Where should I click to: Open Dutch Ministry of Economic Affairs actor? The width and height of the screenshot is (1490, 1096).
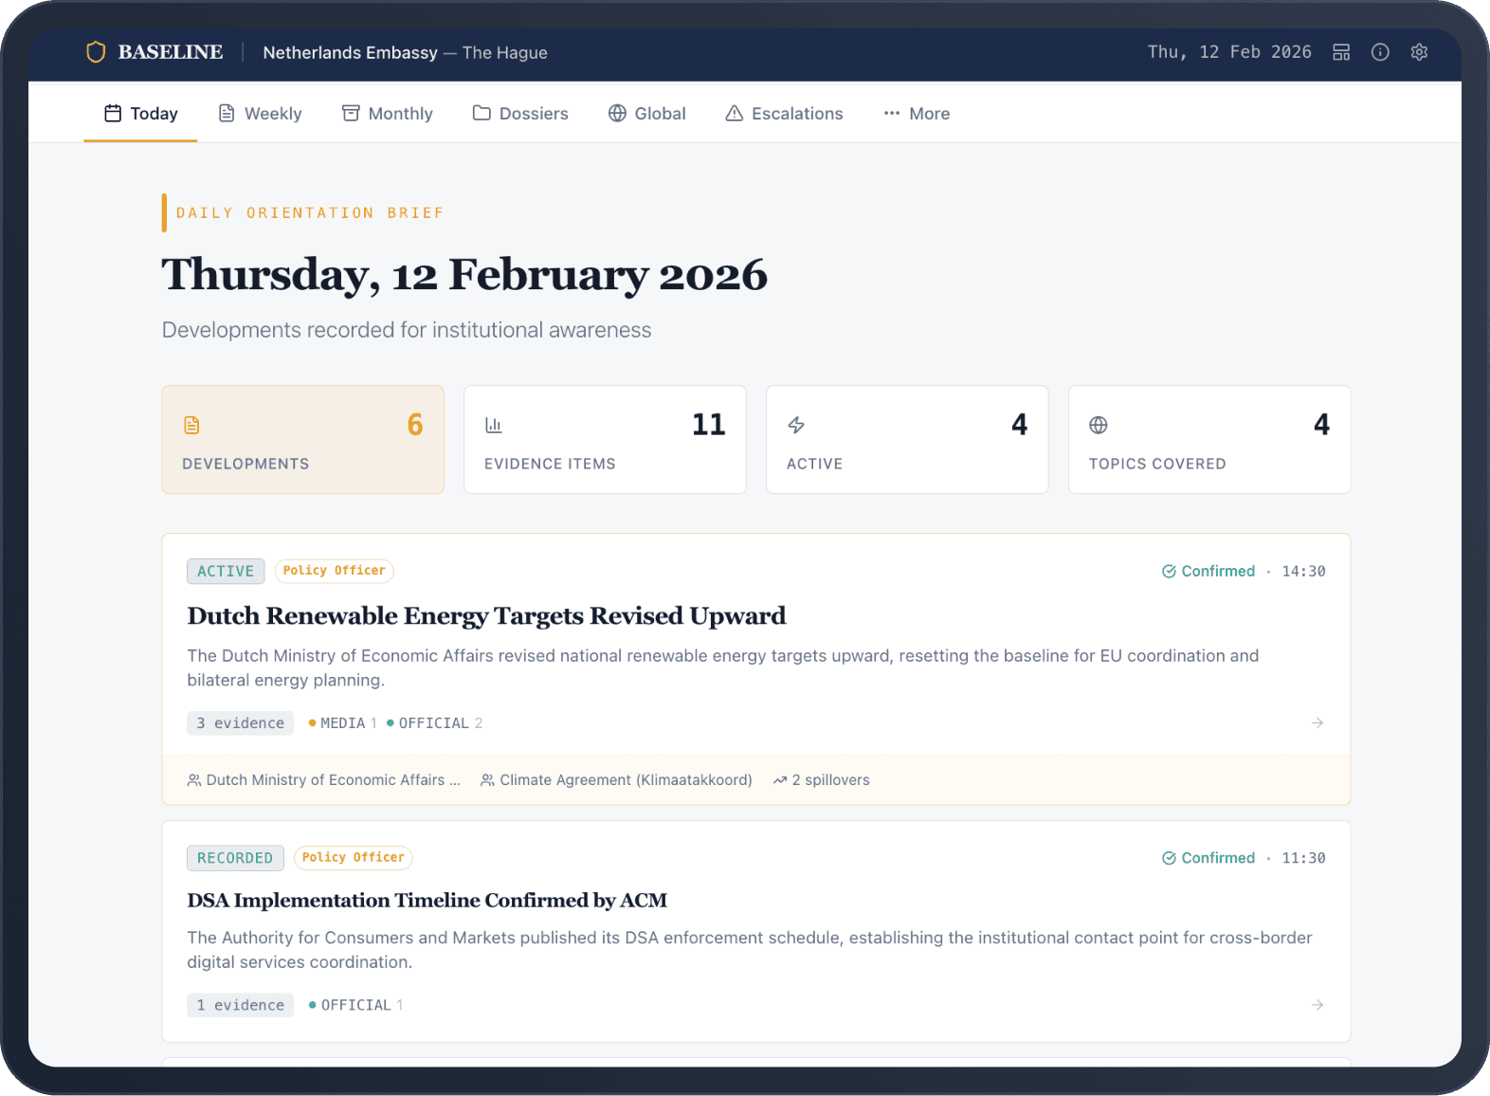(x=324, y=780)
